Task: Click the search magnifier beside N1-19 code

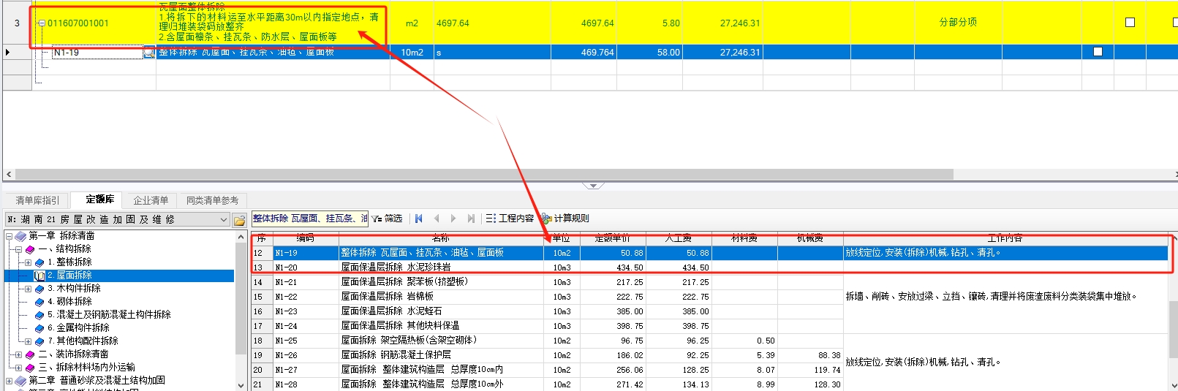Action: pyautogui.click(x=149, y=53)
